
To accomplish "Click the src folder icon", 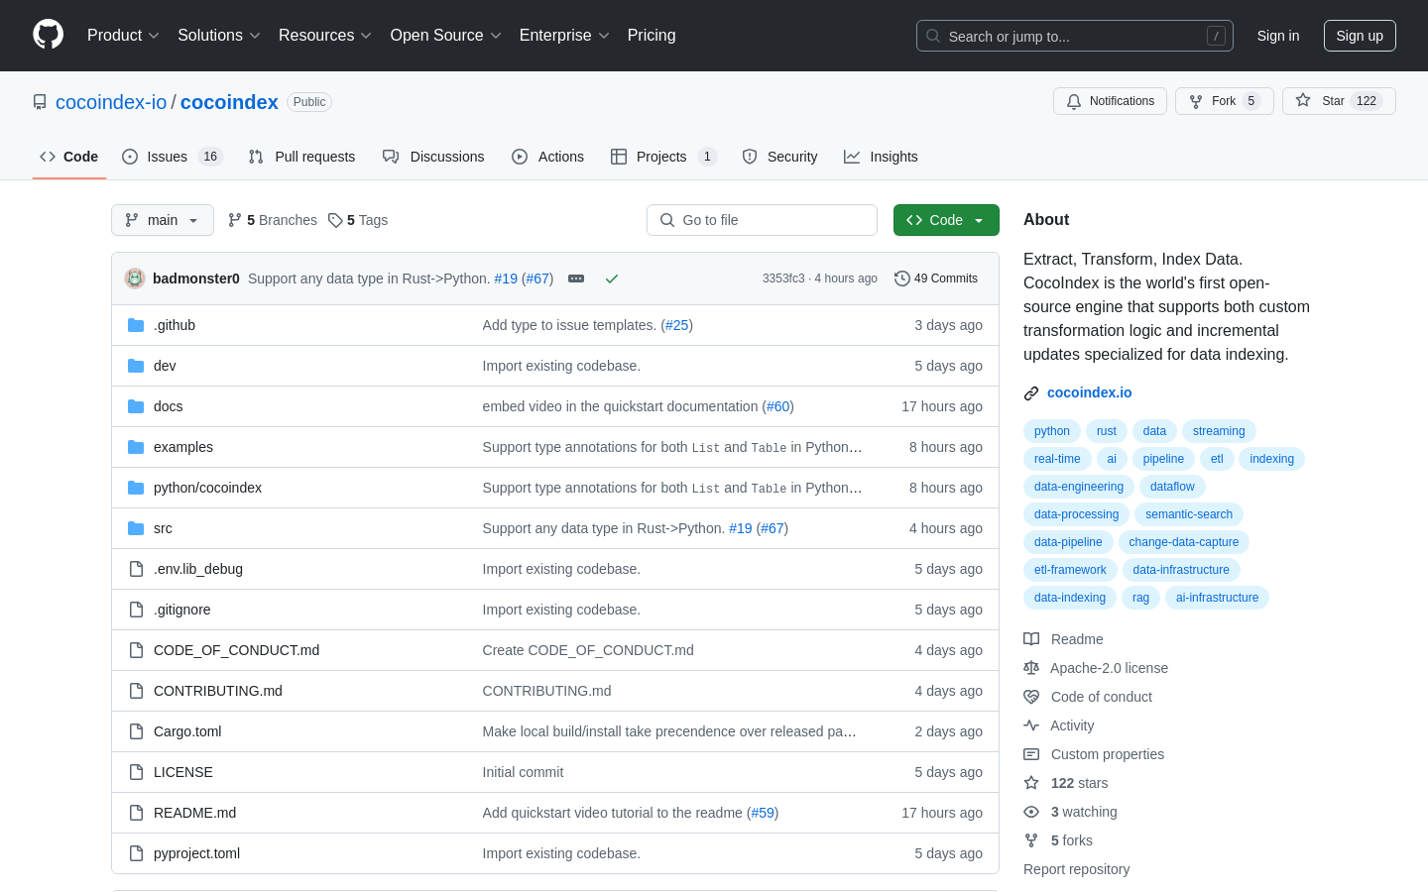I will (x=136, y=528).
